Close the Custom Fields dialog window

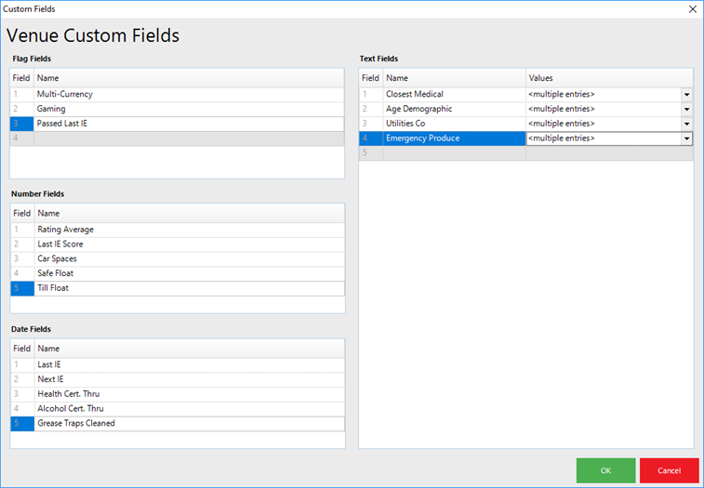tap(691, 8)
